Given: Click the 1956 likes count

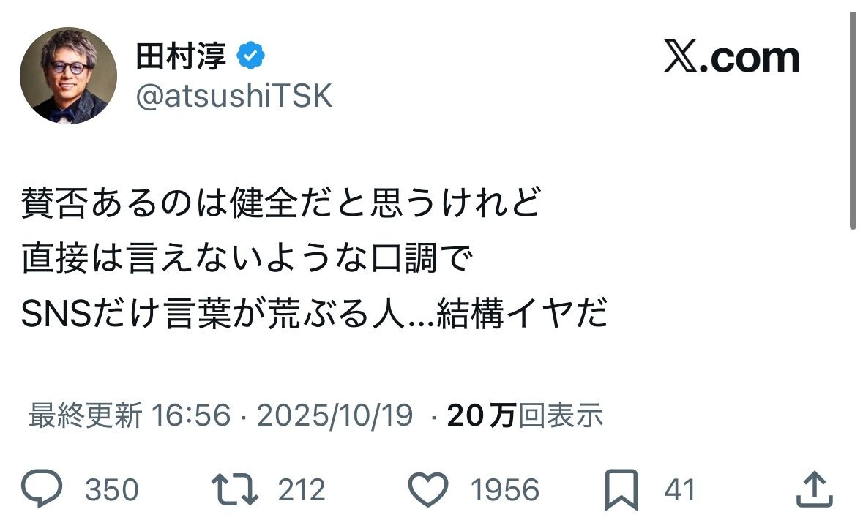Looking at the screenshot, I should (504, 490).
